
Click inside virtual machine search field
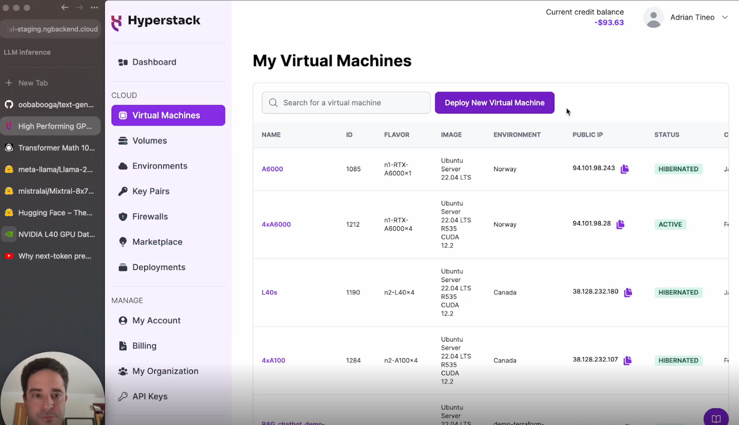(346, 103)
